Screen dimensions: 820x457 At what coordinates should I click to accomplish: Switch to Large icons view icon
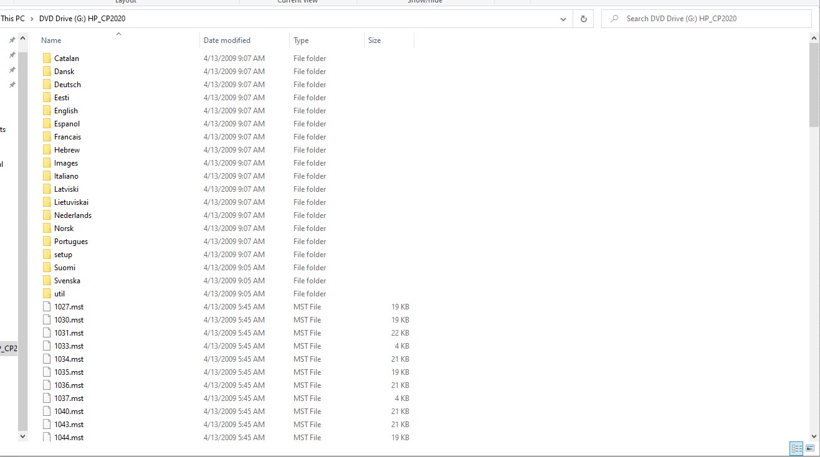(x=810, y=448)
